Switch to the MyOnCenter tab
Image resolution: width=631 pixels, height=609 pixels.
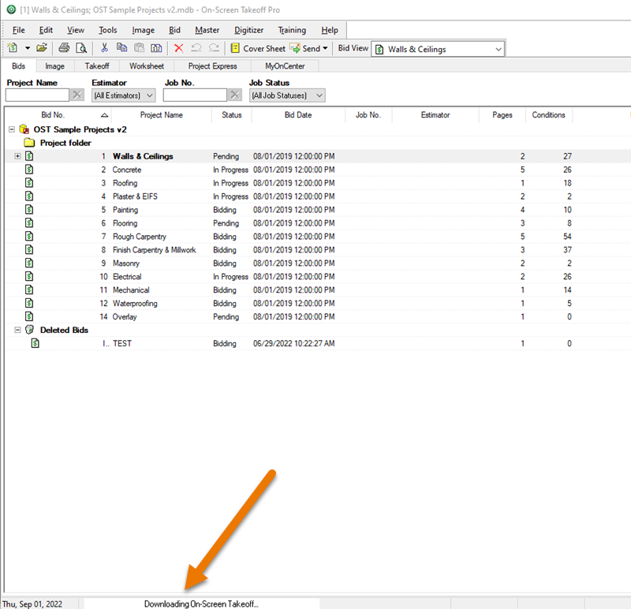[285, 66]
